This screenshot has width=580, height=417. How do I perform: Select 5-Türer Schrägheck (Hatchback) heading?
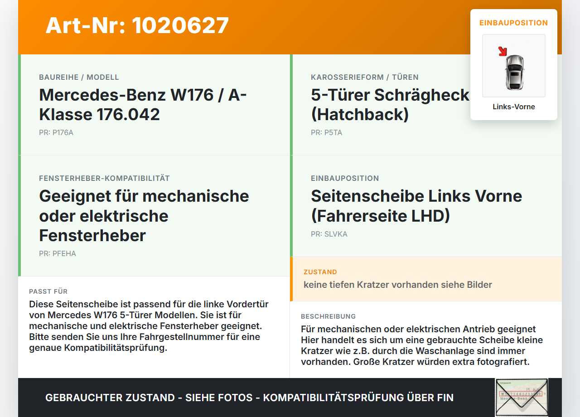pyautogui.click(x=390, y=105)
